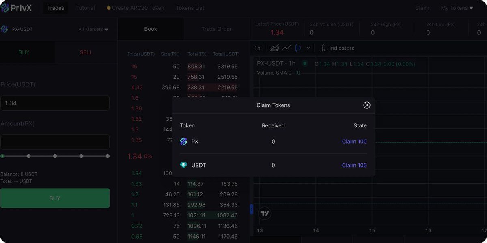Select the buy order at price 0.72
The width and height of the screenshot is (487, 243).
184,226
